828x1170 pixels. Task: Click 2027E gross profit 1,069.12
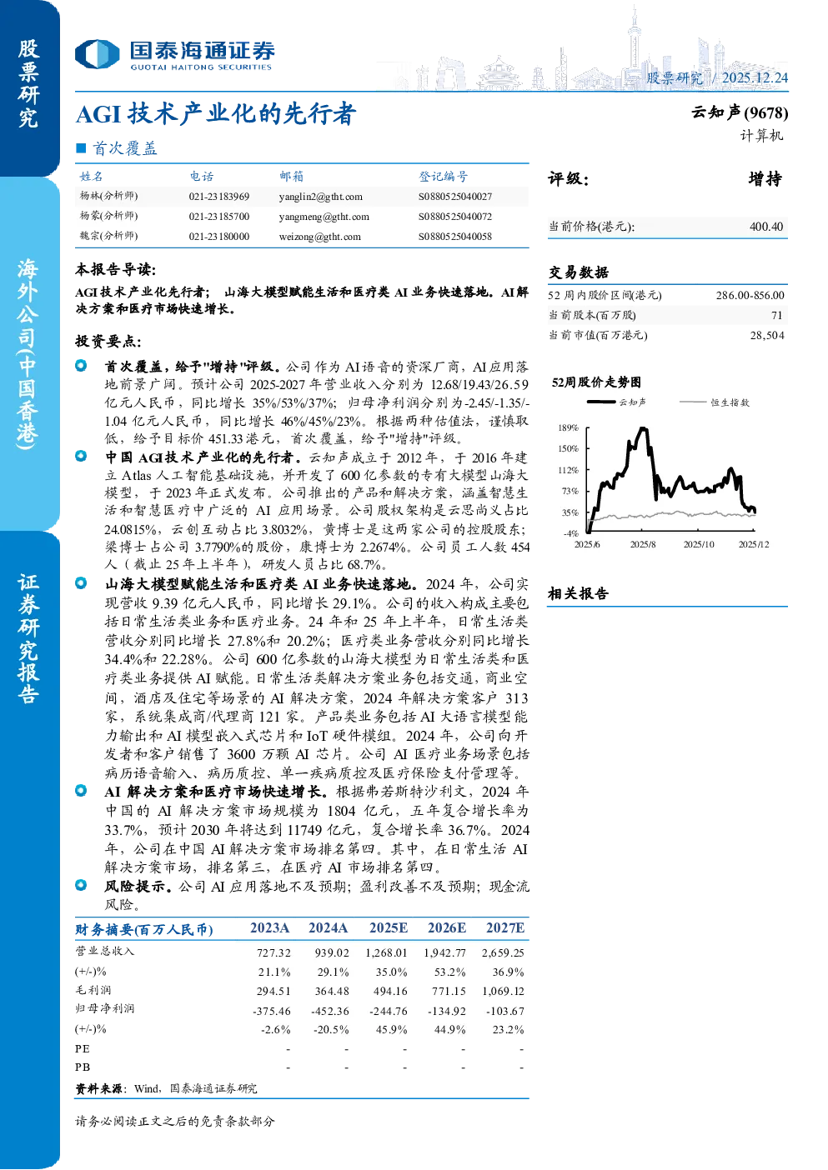point(503,992)
